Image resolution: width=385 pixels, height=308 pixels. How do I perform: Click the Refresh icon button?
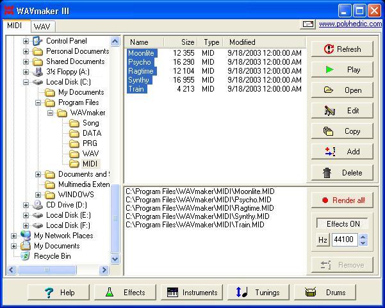click(x=342, y=49)
